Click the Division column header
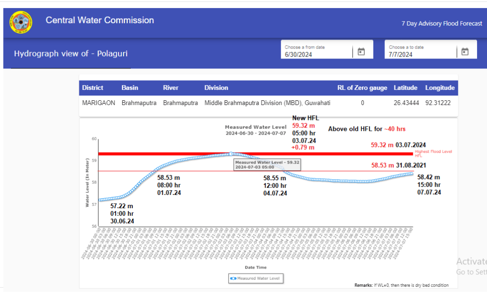The height and width of the screenshot is (300, 487). point(216,88)
